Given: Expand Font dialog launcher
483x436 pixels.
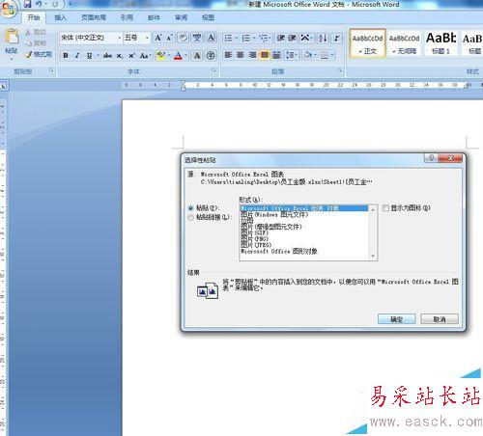Looking at the screenshot, I should [x=213, y=70].
